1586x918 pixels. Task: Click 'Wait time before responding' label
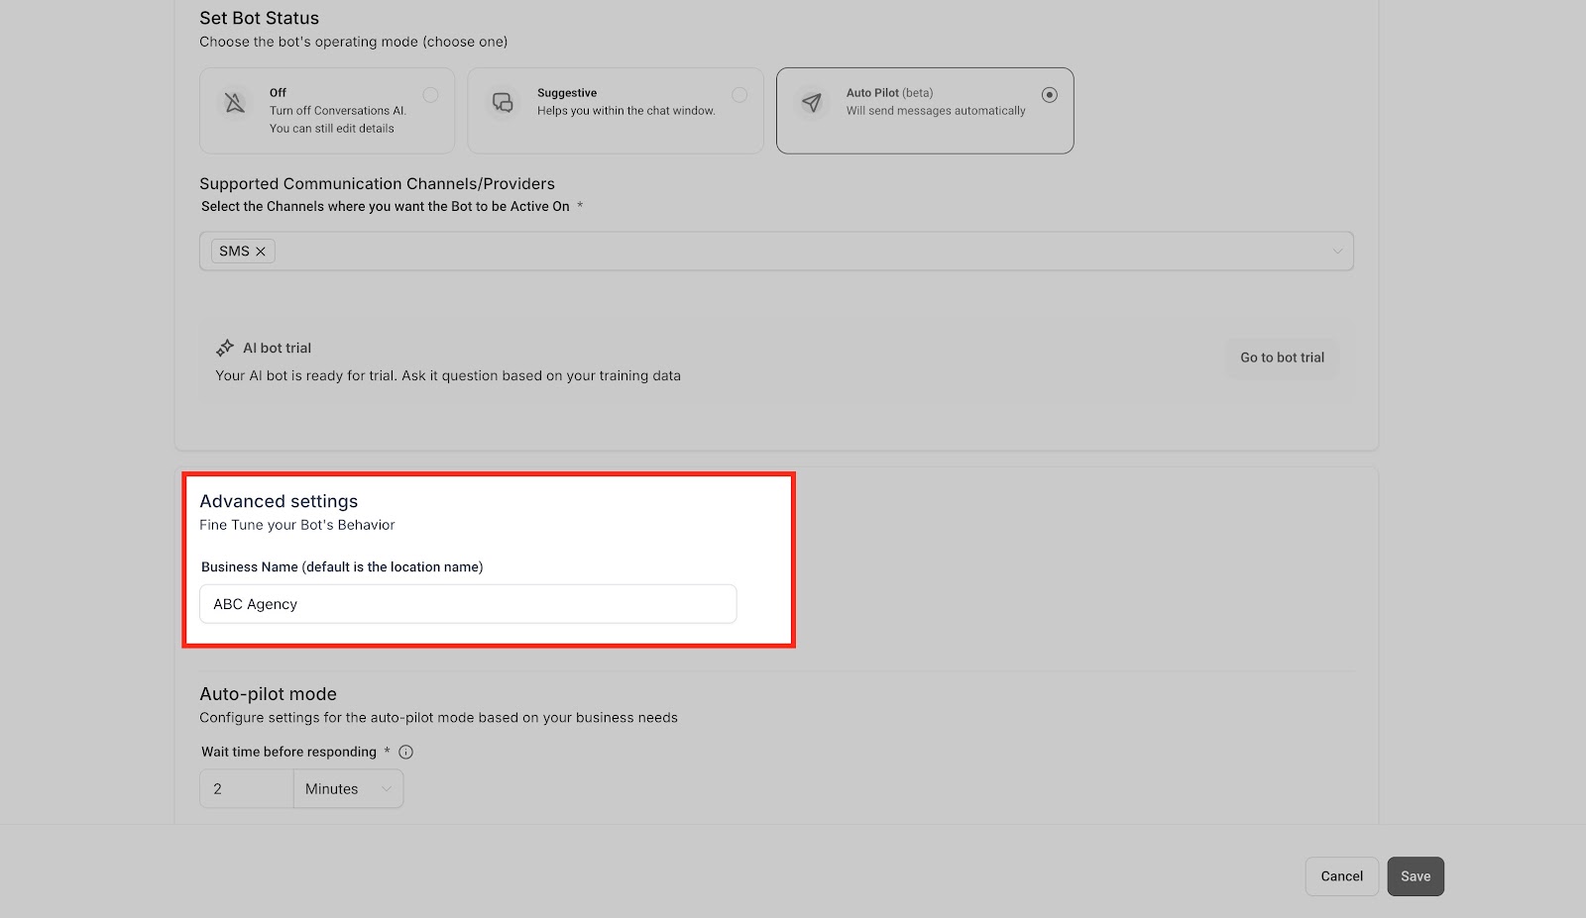coord(288,752)
